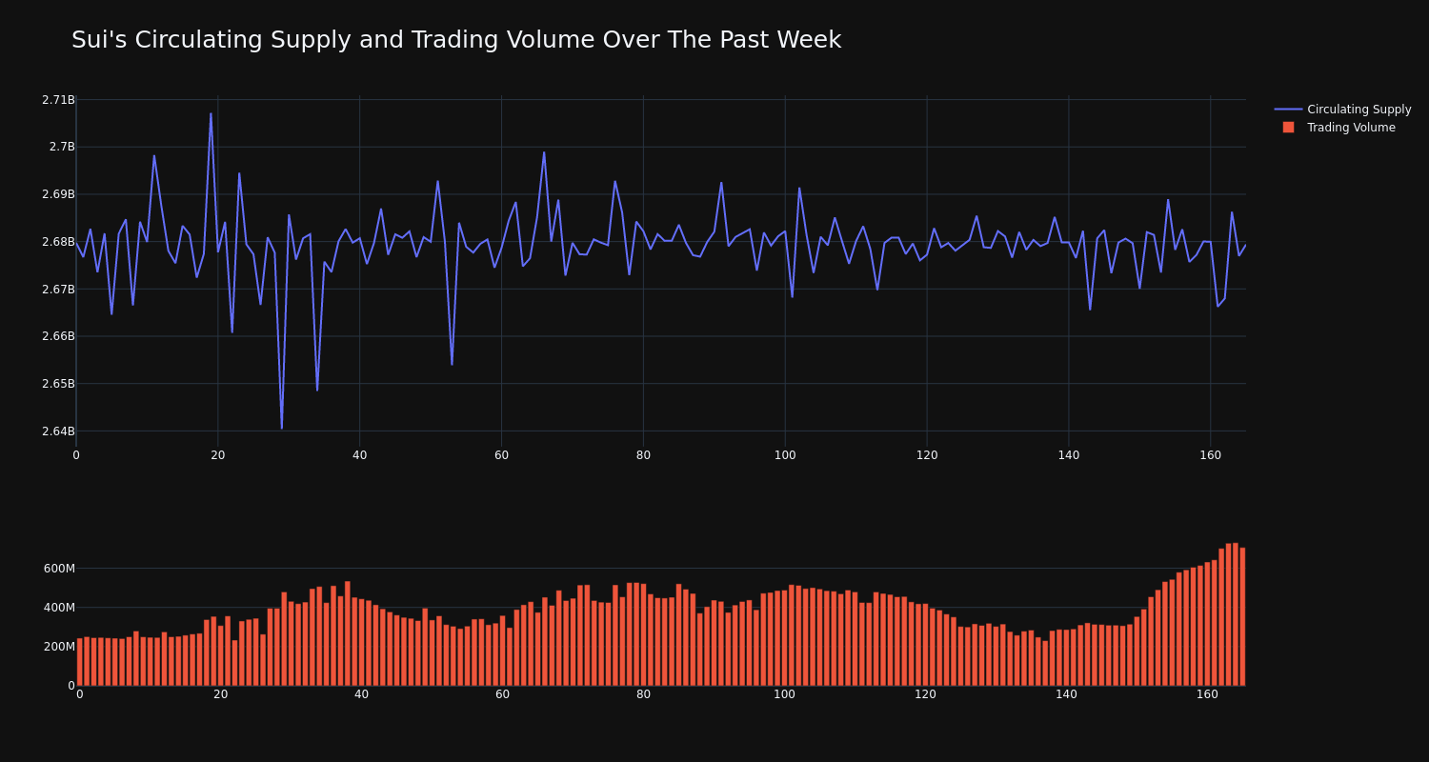This screenshot has width=1429, height=762.
Task: Click the 80 tick on supply chart x-axis
Action: coord(643,455)
